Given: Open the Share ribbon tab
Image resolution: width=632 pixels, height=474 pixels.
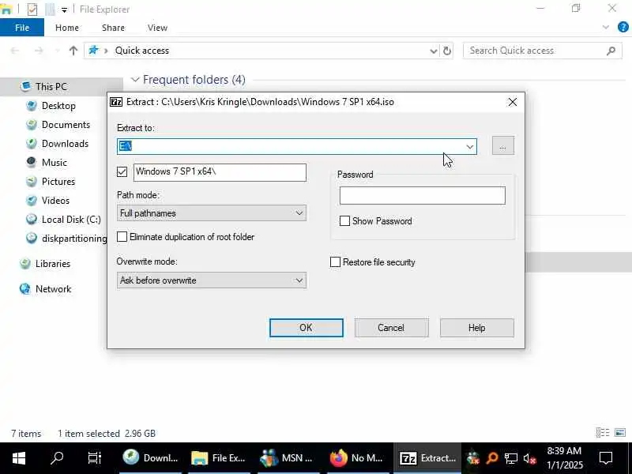Looking at the screenshot, I should pyautogui.click(x=113, y=28).
